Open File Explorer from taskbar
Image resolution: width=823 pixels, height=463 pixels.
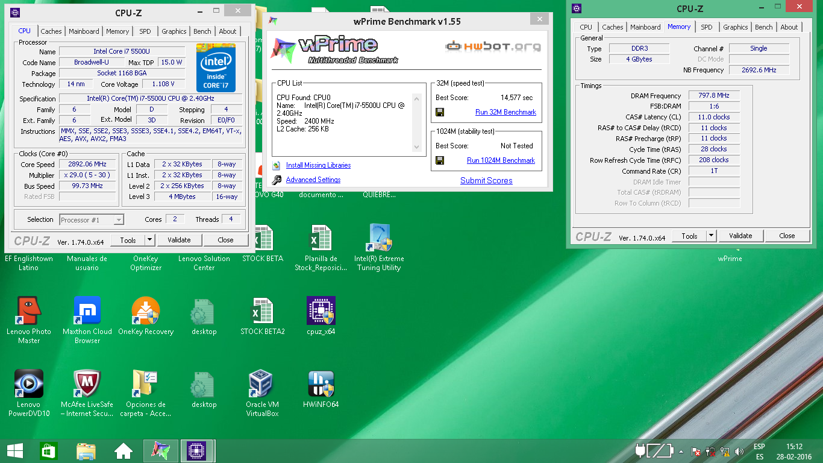click(86, 451)
